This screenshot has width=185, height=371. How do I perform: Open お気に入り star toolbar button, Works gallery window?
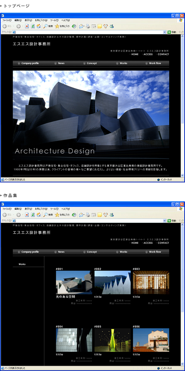[x=62, y=215]
